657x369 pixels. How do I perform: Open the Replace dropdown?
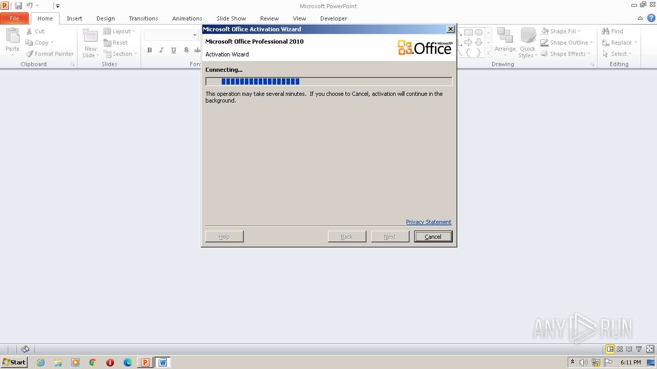620,43
